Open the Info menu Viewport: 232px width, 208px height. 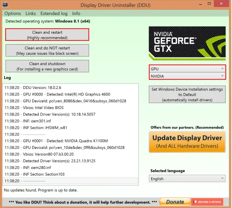point(76,13)
